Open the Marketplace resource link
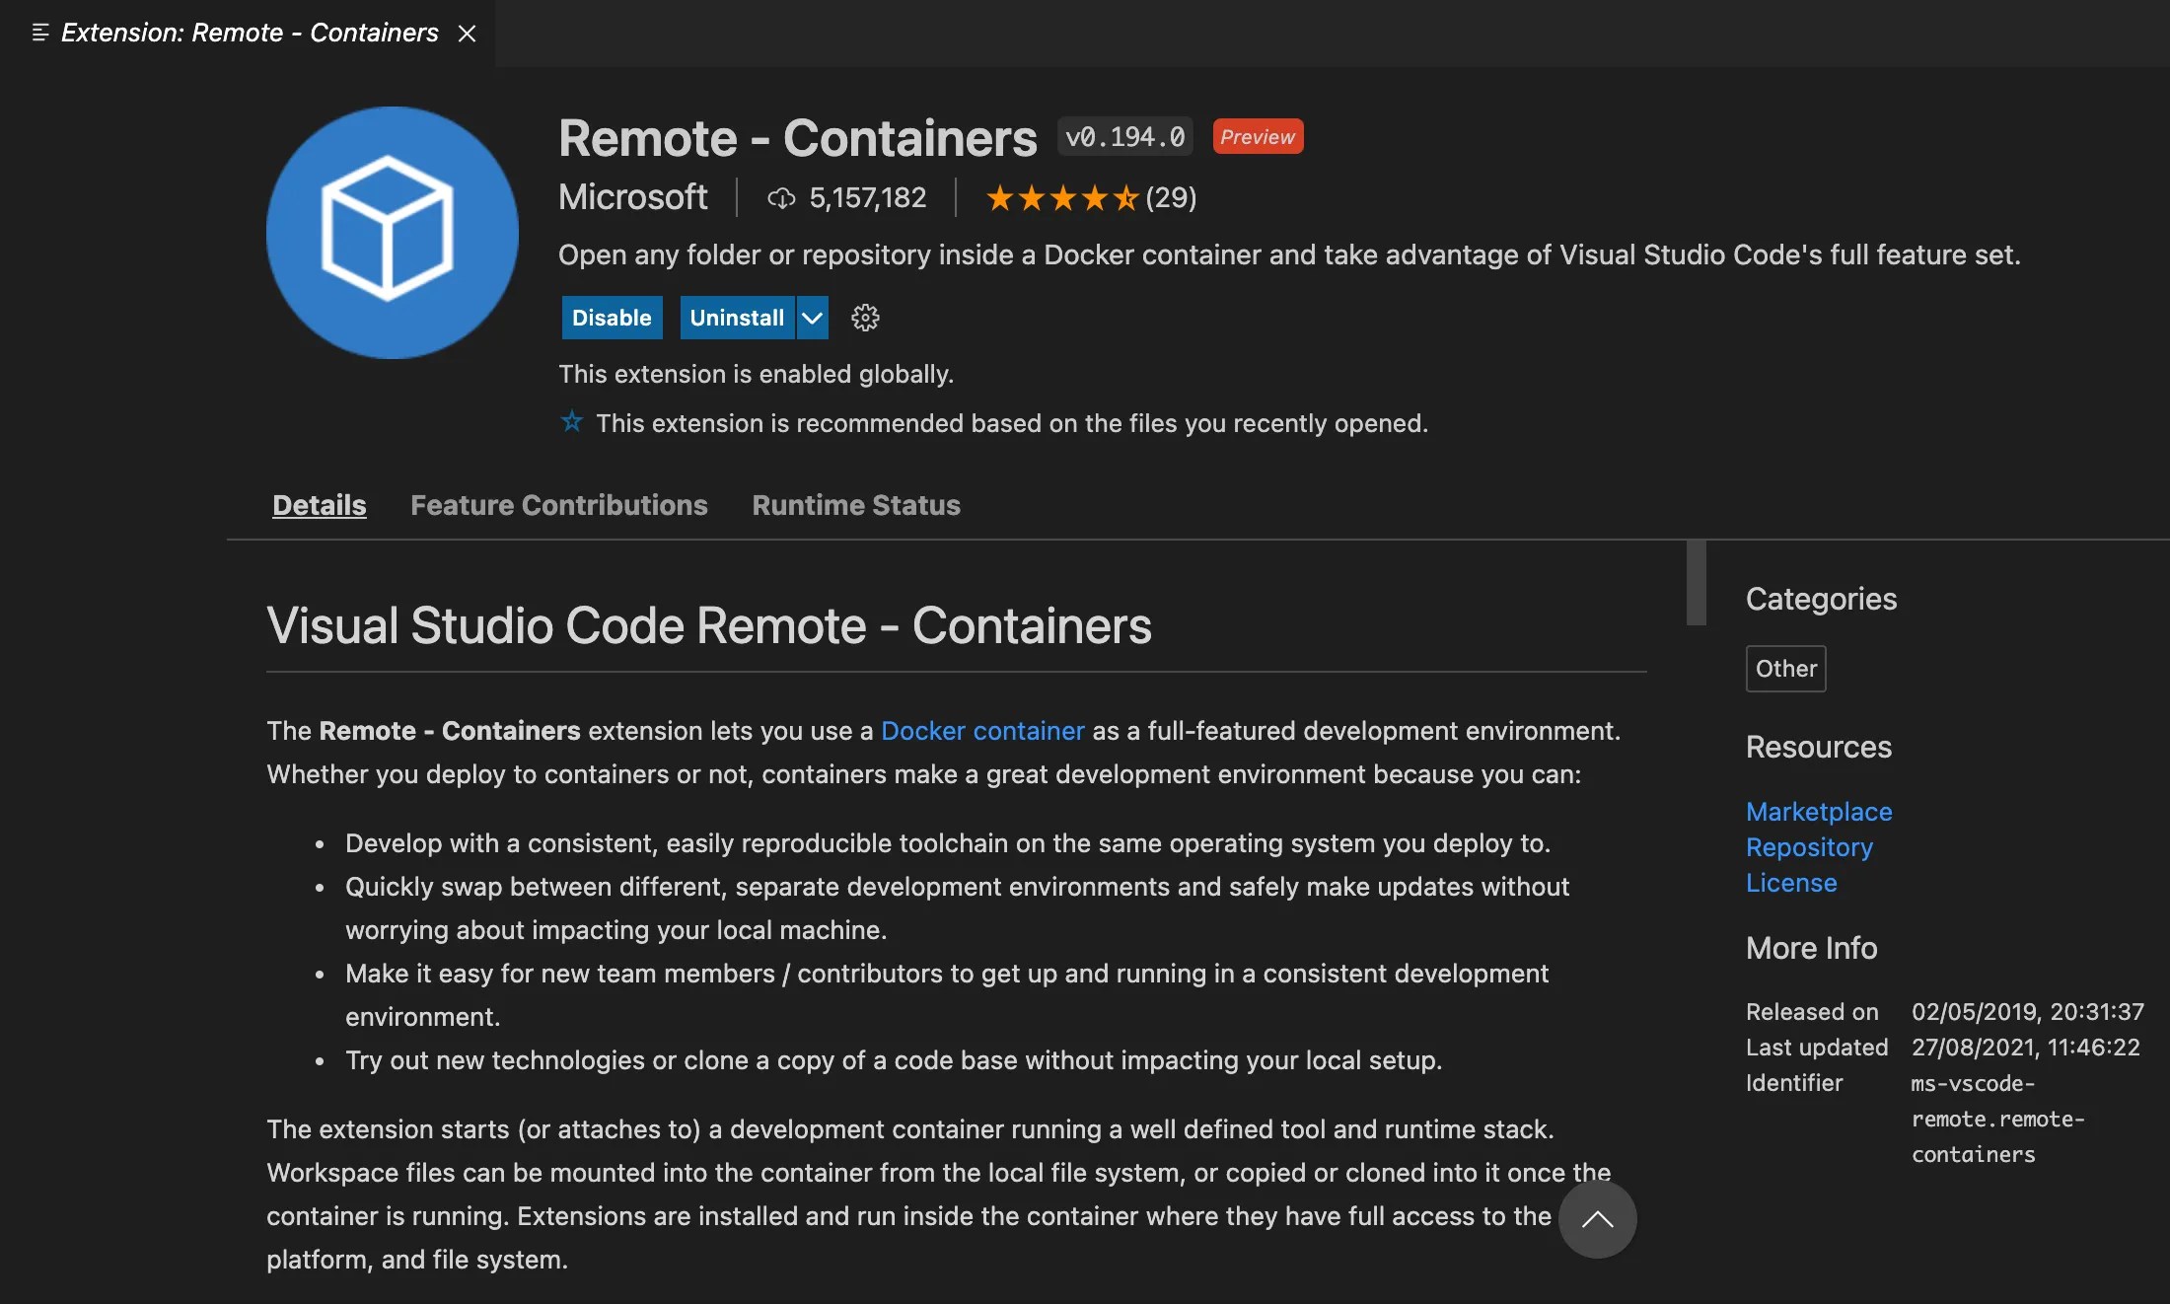 [x=1819, y=812]
